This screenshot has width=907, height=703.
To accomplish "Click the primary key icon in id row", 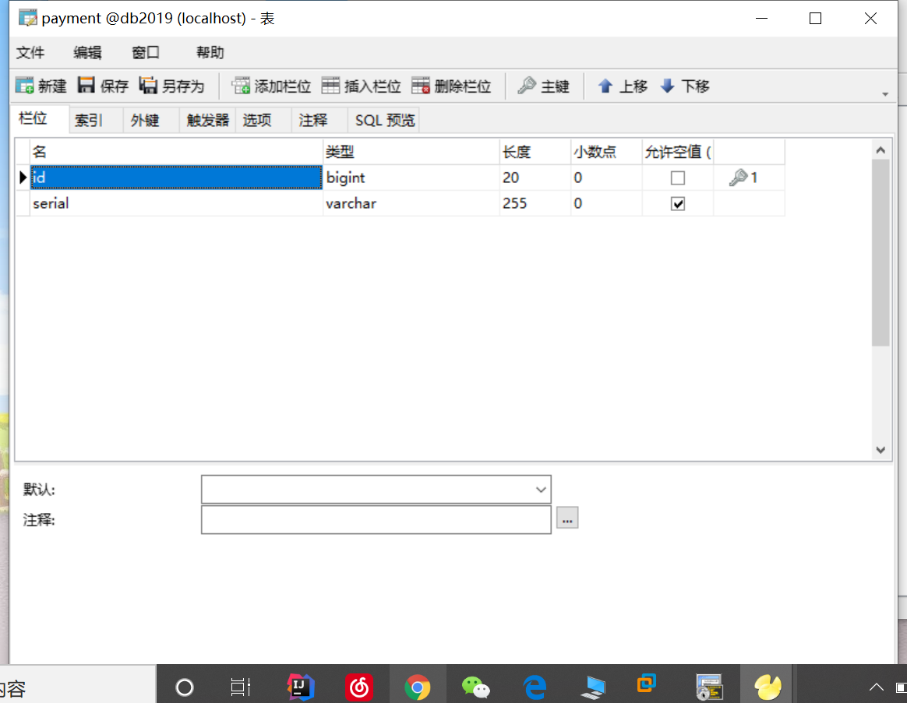I will 739,178.
